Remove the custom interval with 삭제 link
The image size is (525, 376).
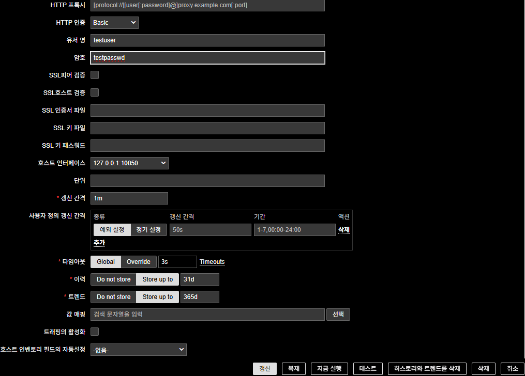pos(344,230)
